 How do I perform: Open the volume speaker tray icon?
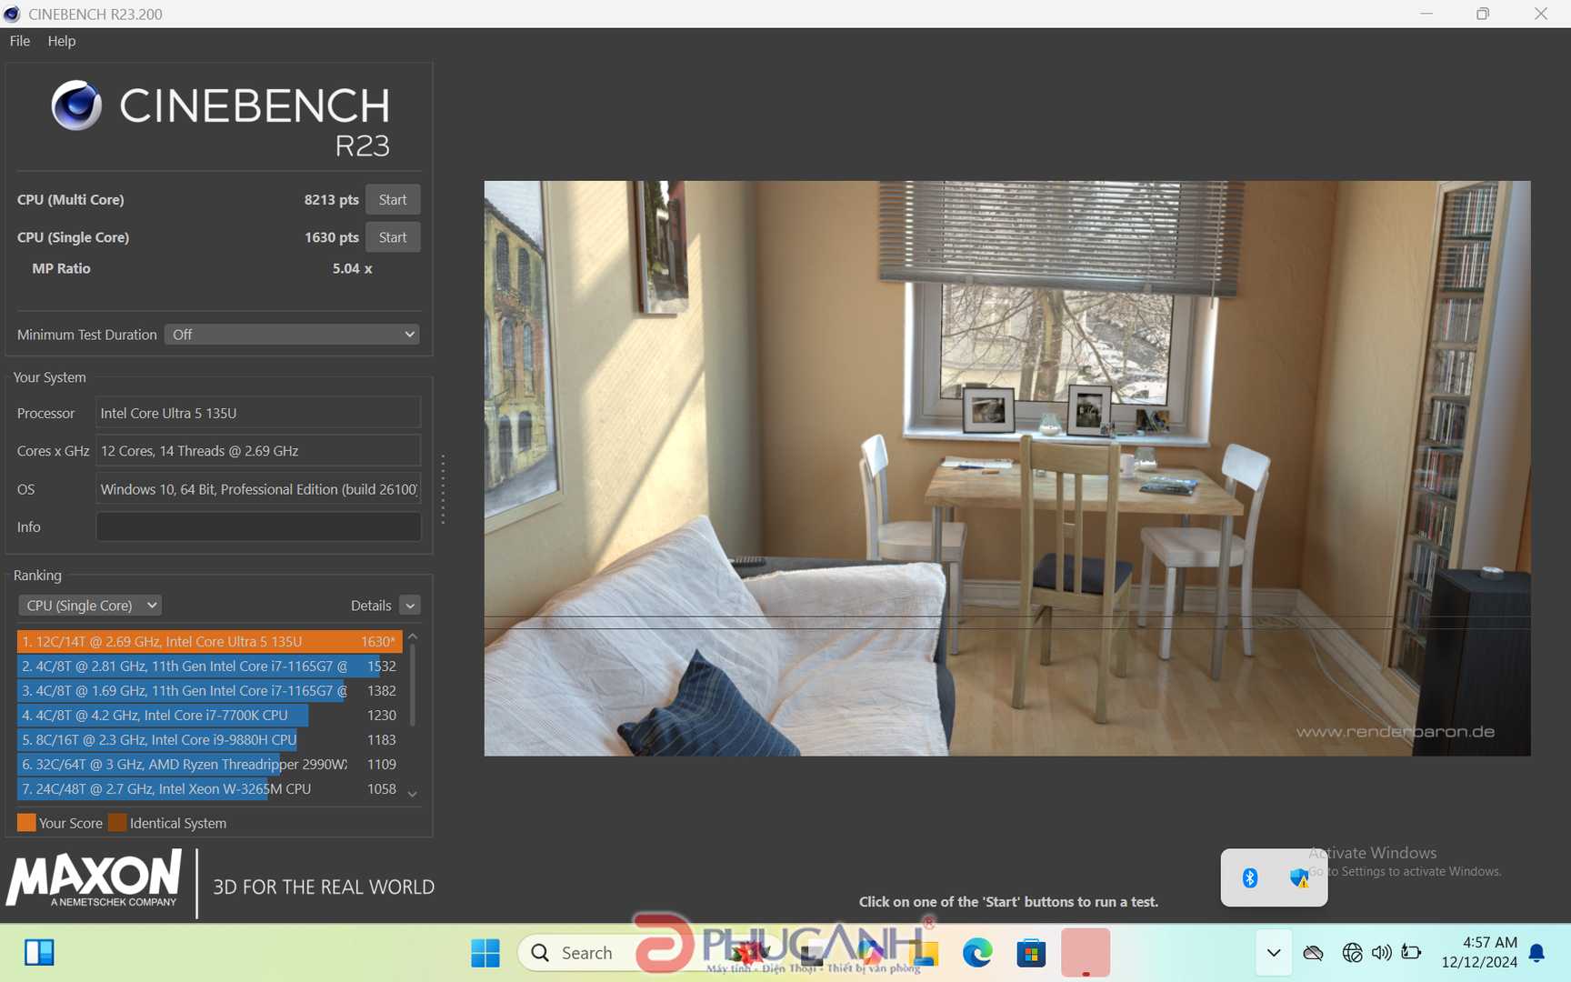coord(1381,953)
